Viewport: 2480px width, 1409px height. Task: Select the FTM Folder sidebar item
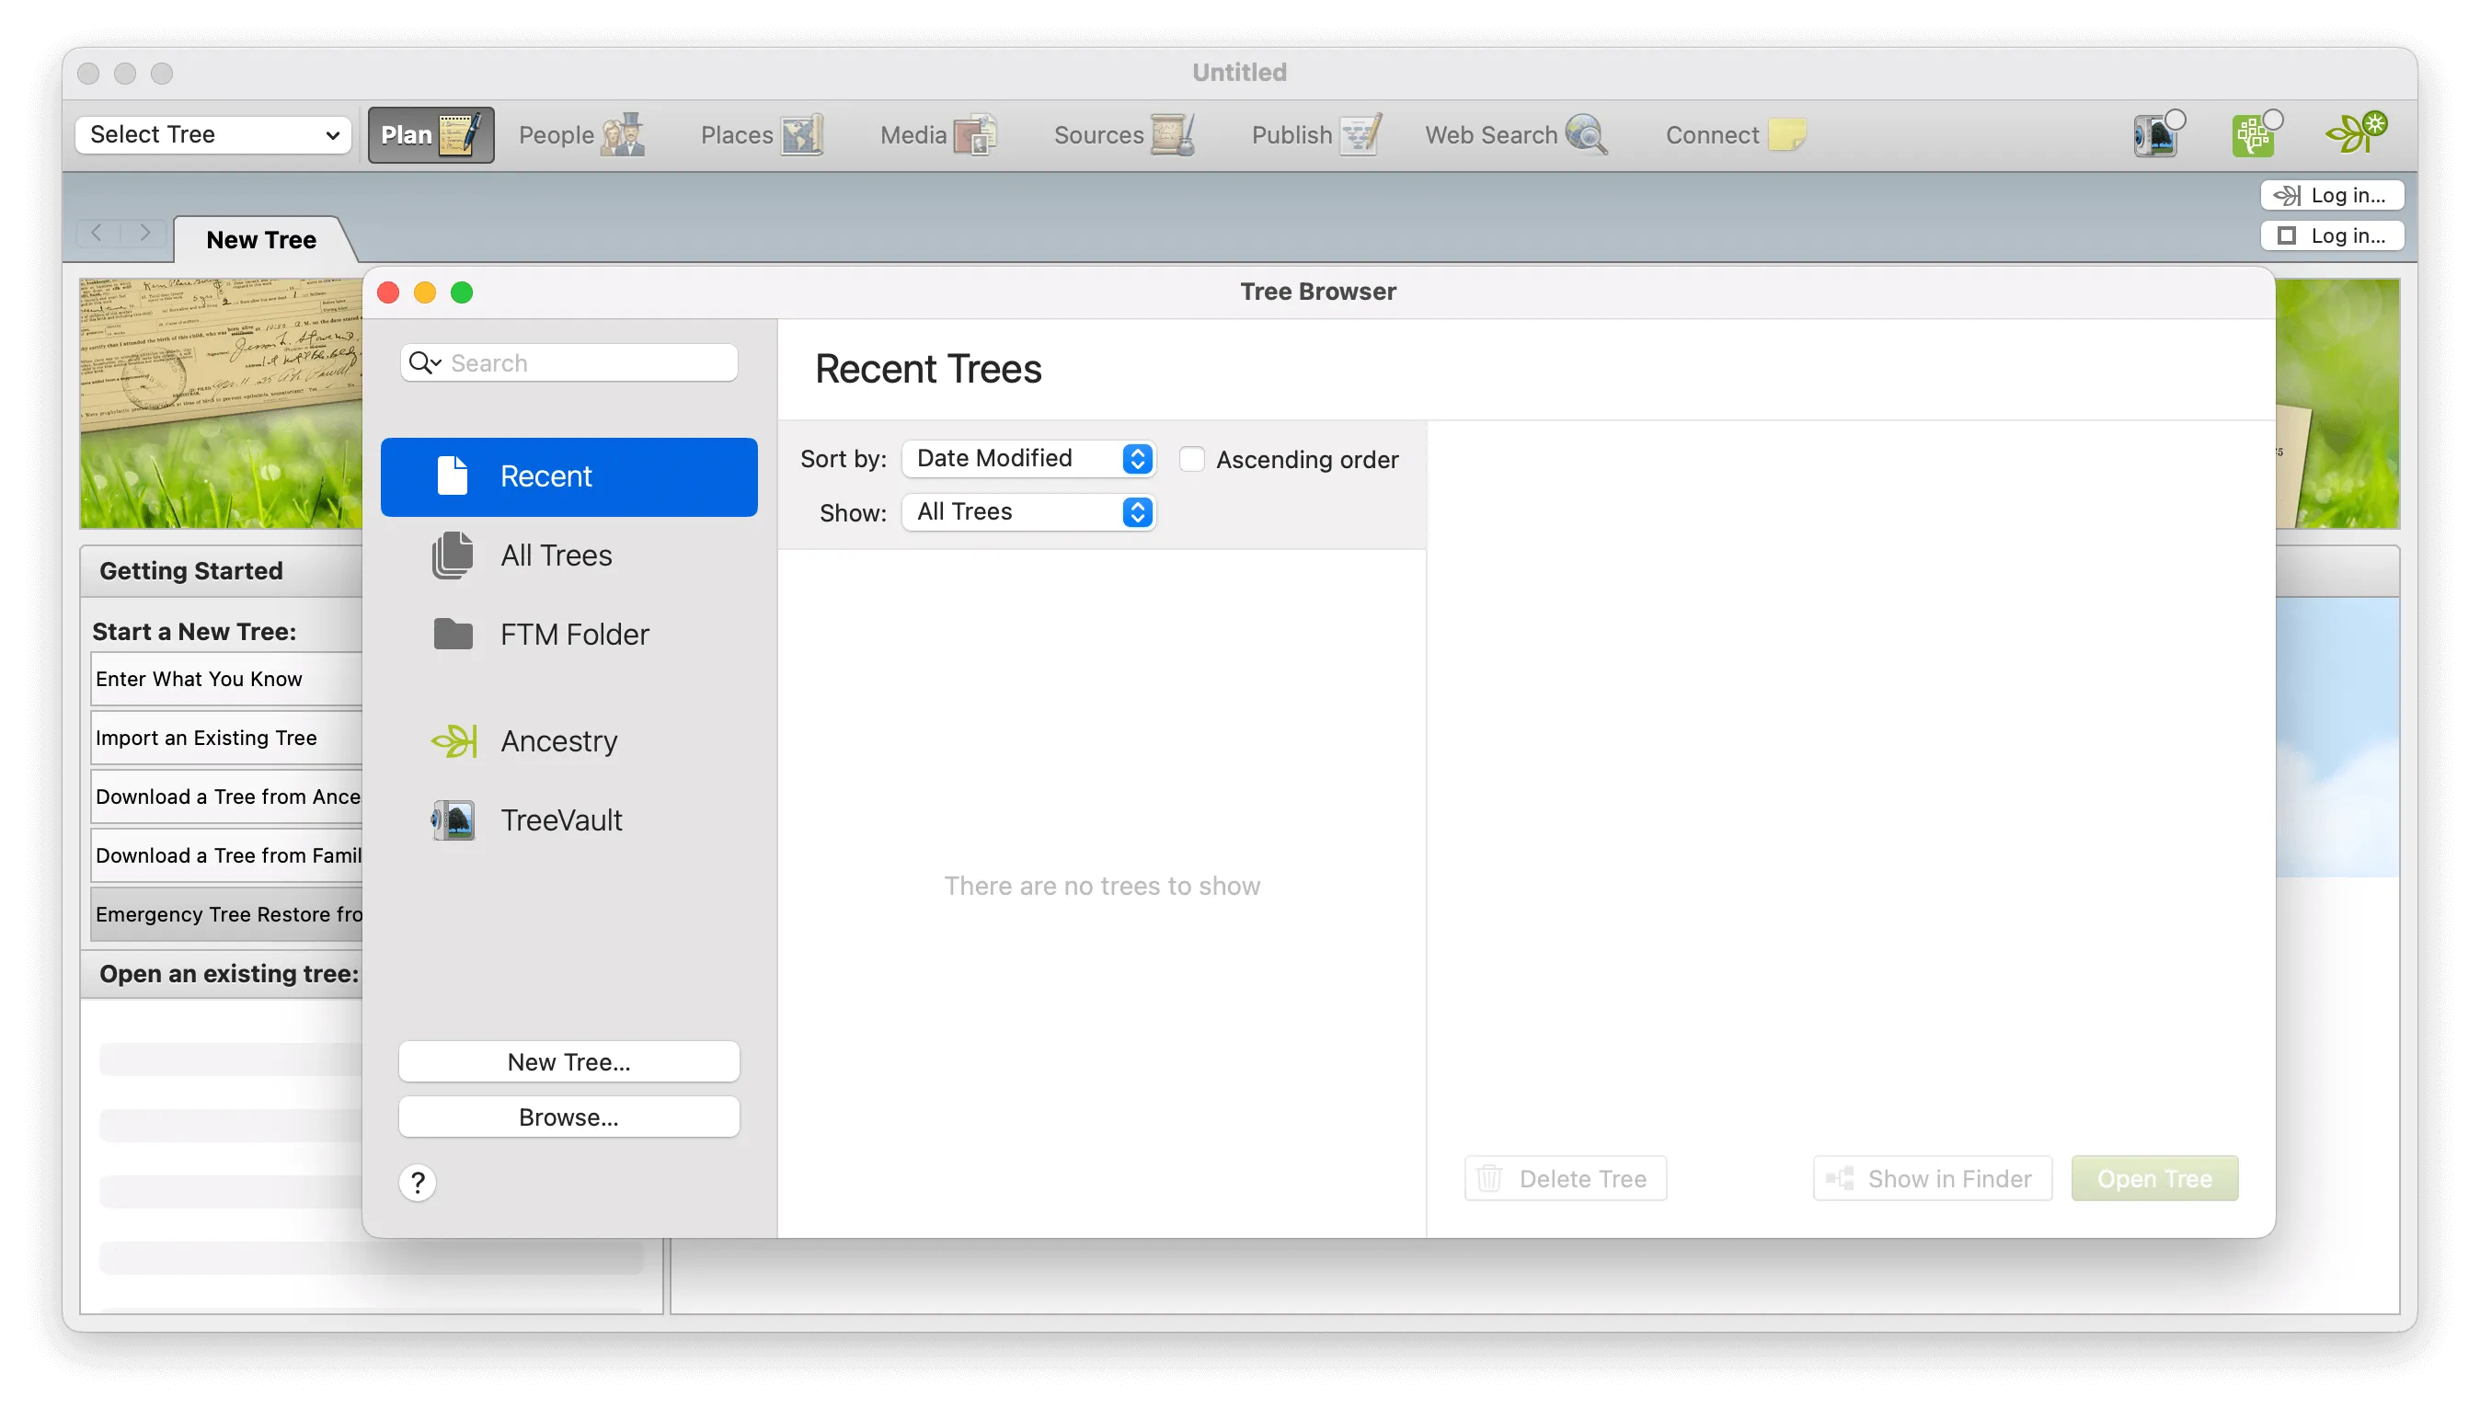click(x=575, y=634)
